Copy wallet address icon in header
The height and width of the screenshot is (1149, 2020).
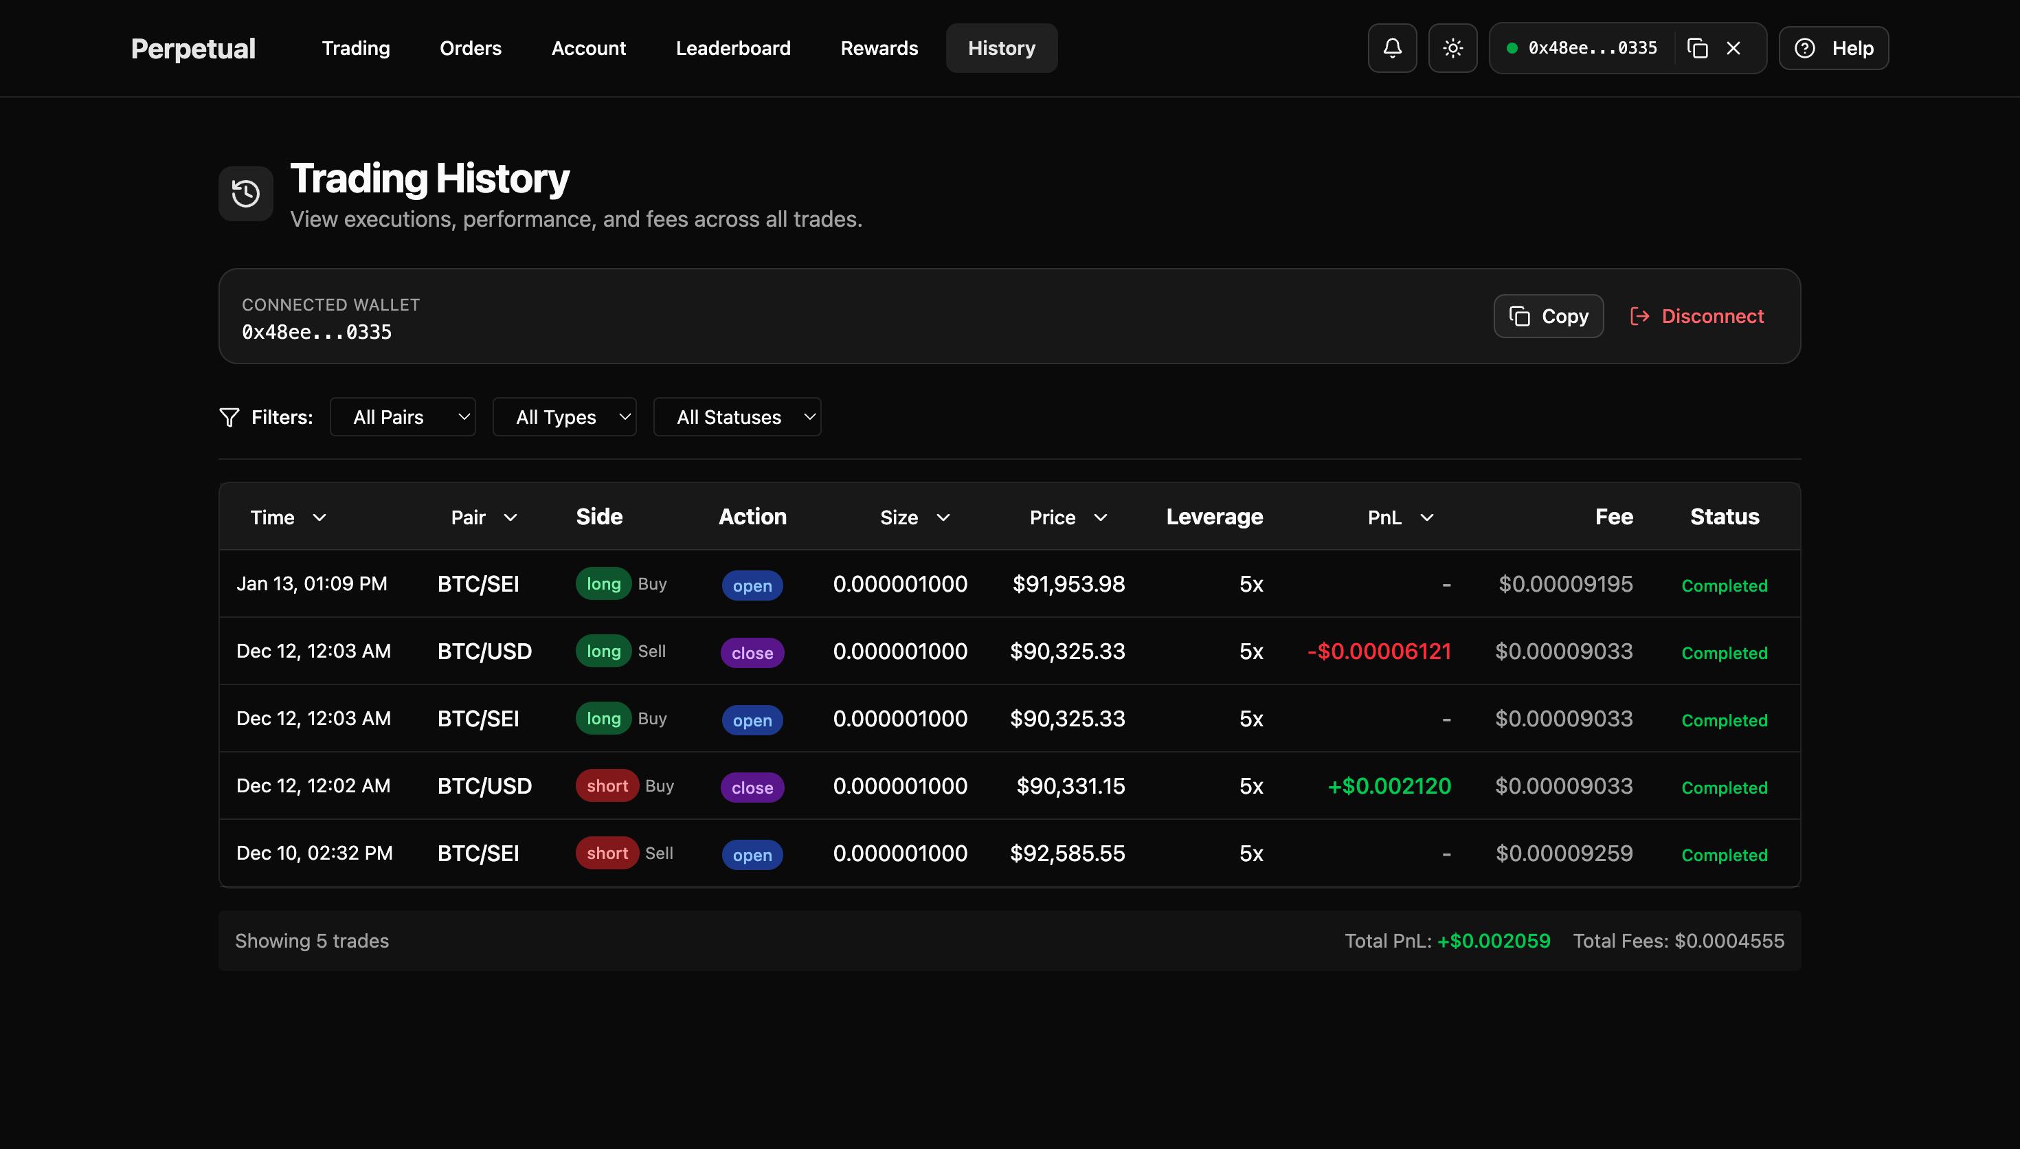pos(1697,48)
